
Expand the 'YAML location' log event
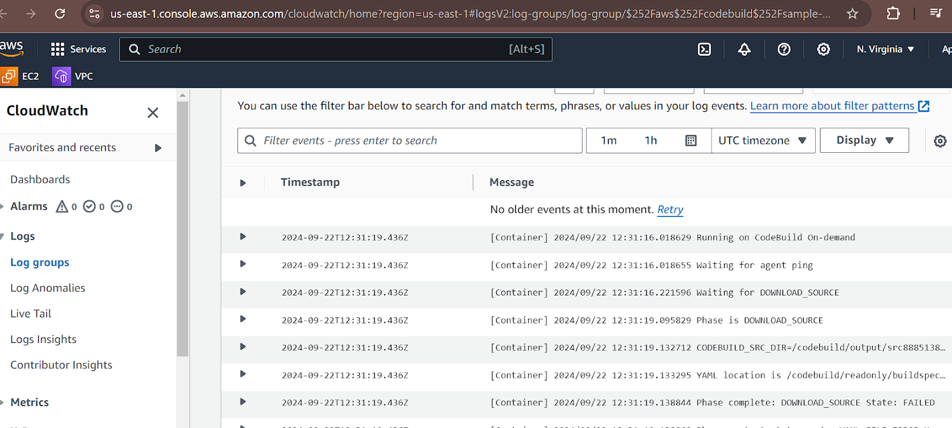coord(243,374)
